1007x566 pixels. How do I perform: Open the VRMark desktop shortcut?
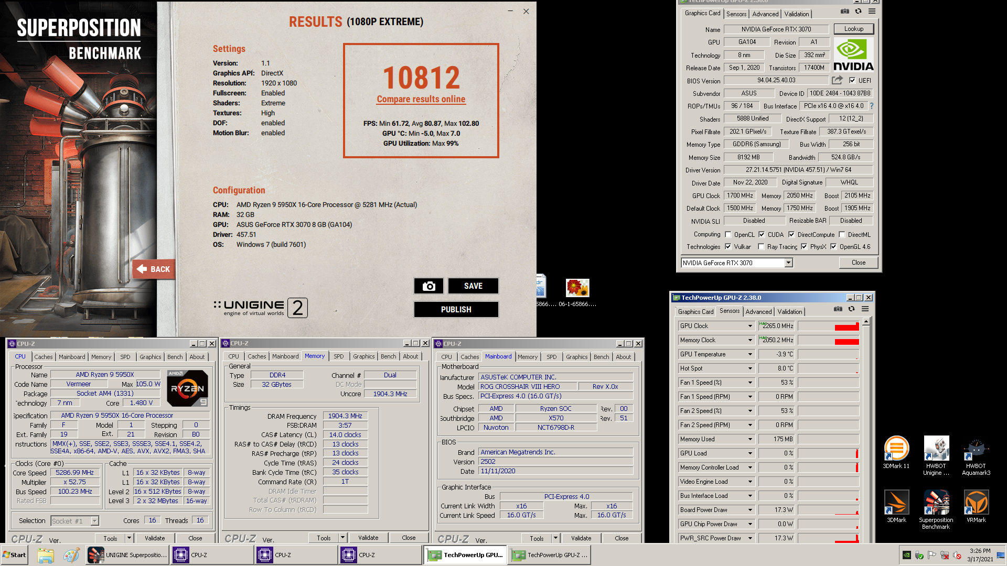pos(976,506)
